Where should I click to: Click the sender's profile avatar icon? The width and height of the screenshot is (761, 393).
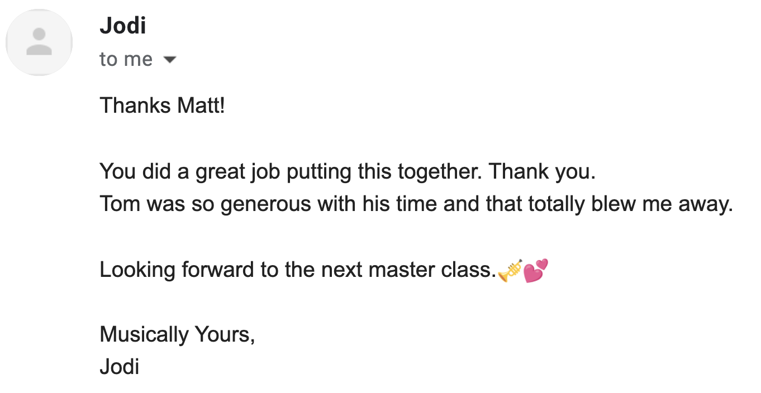point(39,42)
